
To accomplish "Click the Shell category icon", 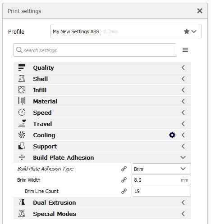I will (22, 79).
